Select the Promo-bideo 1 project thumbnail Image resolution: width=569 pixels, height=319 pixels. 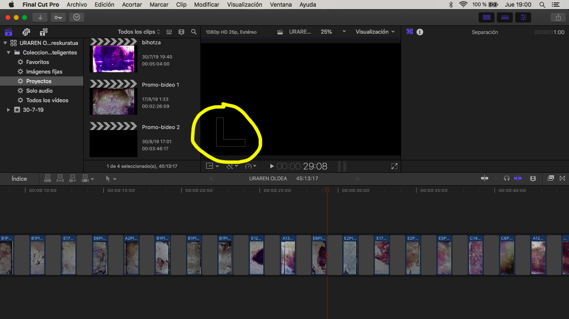[x=113, y=98]
